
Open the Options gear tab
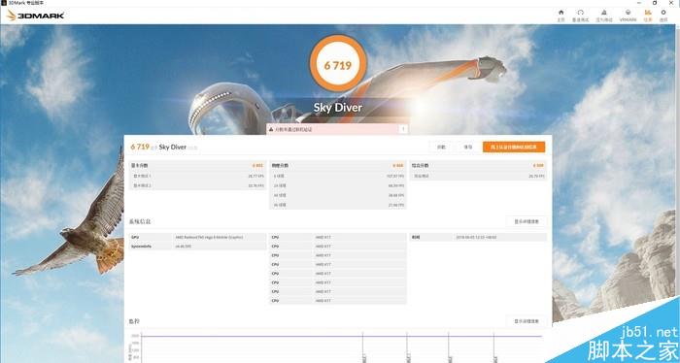[663, 16]
